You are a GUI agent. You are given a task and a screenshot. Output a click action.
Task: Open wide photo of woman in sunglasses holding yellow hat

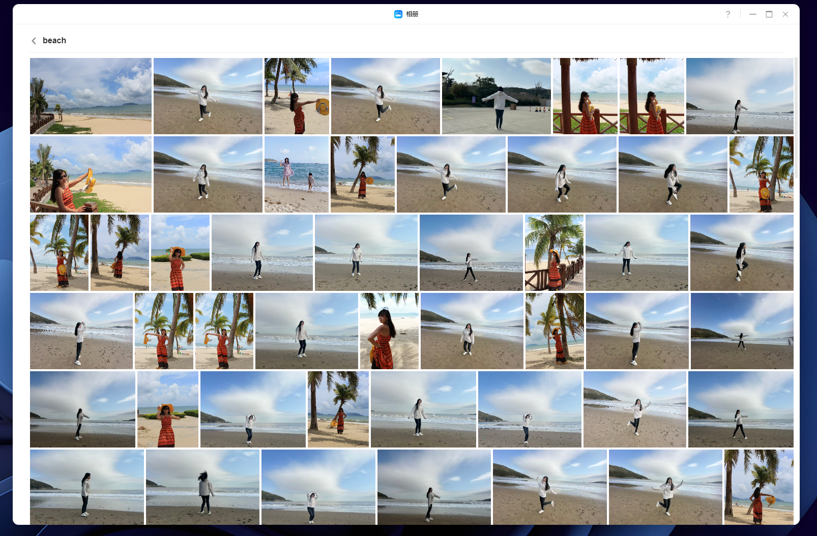[91, 174]
